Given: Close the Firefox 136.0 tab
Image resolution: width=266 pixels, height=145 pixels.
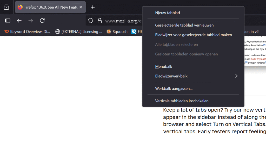Looking at the screenshot, I should [81, 7].
